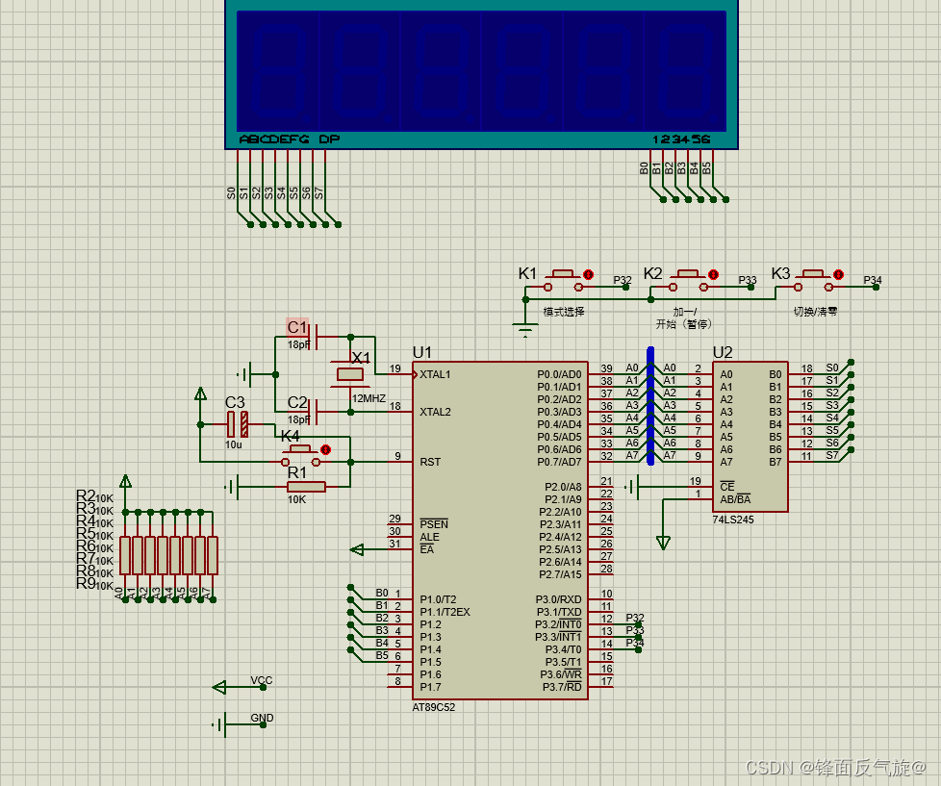Screen dimensions: 941x786
Task: Click the K1 mode select push button
Action: point(563,281)
